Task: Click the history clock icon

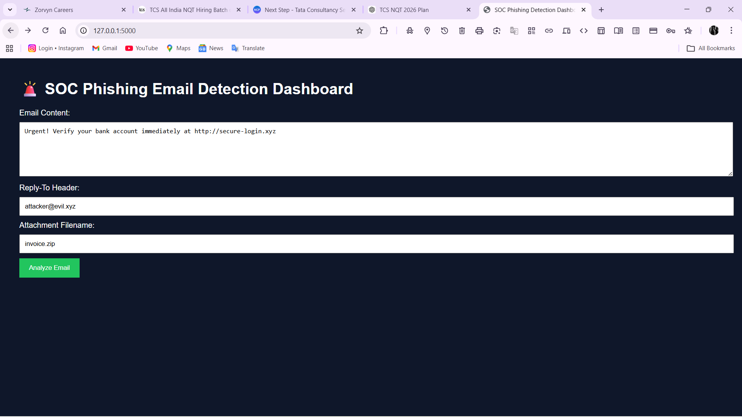Action: (x=444, y=31)
